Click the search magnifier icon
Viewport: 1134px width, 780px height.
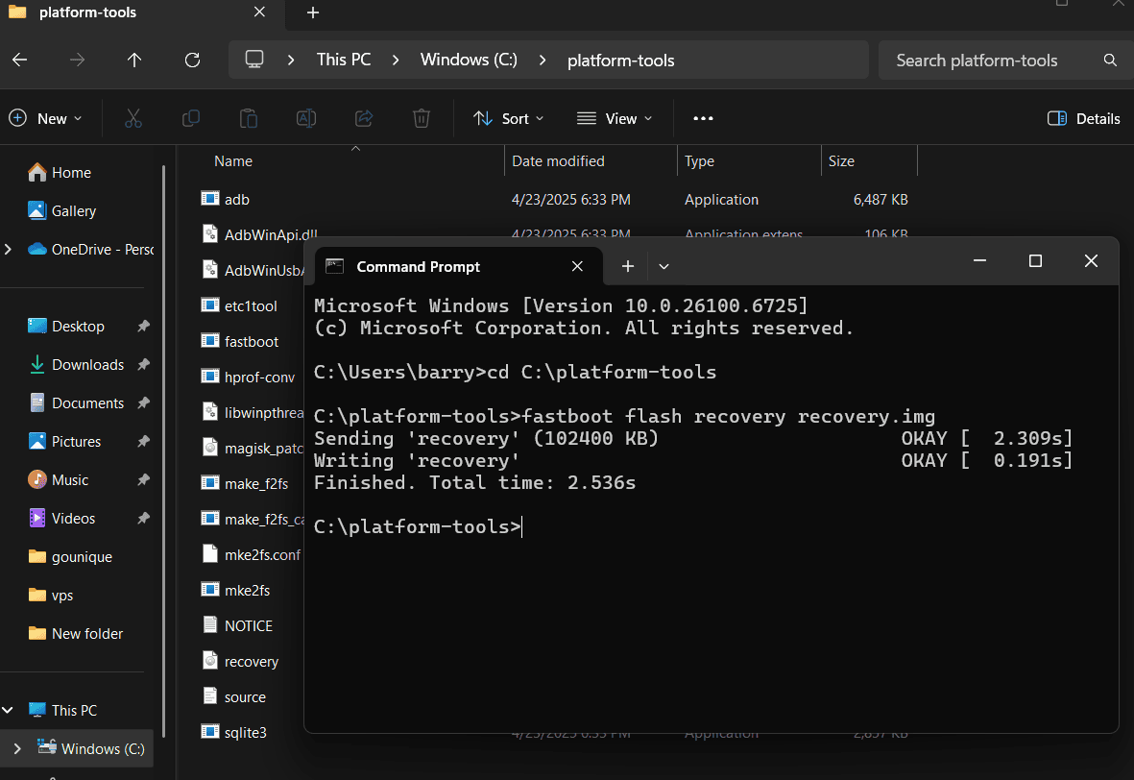pyautogui.click(x=1110, y=61)
